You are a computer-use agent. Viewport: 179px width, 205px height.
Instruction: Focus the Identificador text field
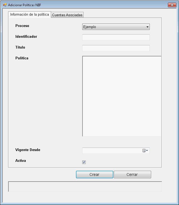tap(116, 37)
